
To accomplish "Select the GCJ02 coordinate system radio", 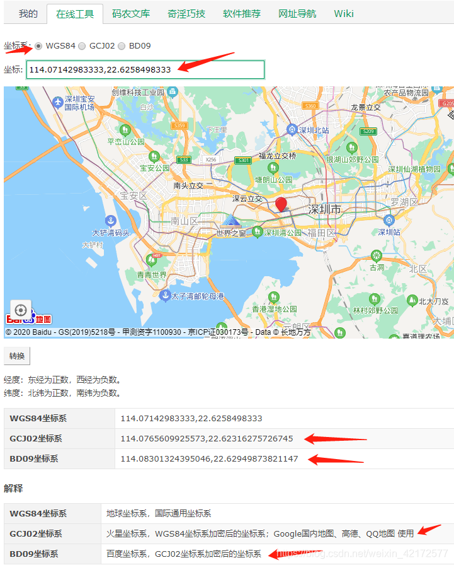I will (82, 46).
